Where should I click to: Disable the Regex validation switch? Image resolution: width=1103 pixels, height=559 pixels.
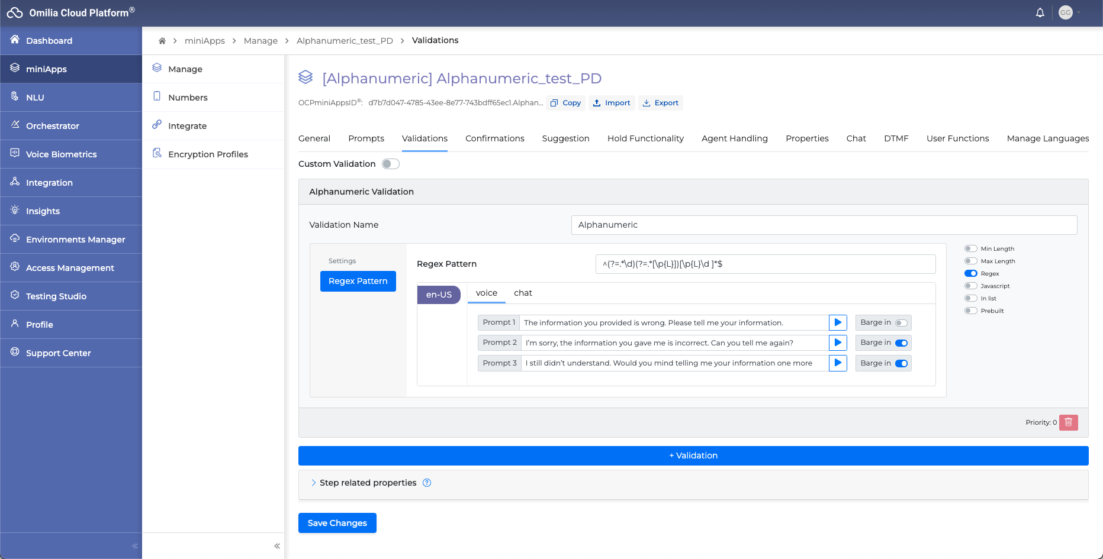970,274
